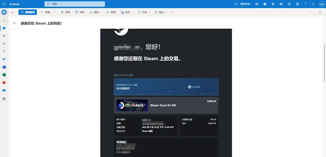The height and width of the screenshot is (157, 326).
Task: Launch Word from the sidebar
Action: click(x=4, y=67)
